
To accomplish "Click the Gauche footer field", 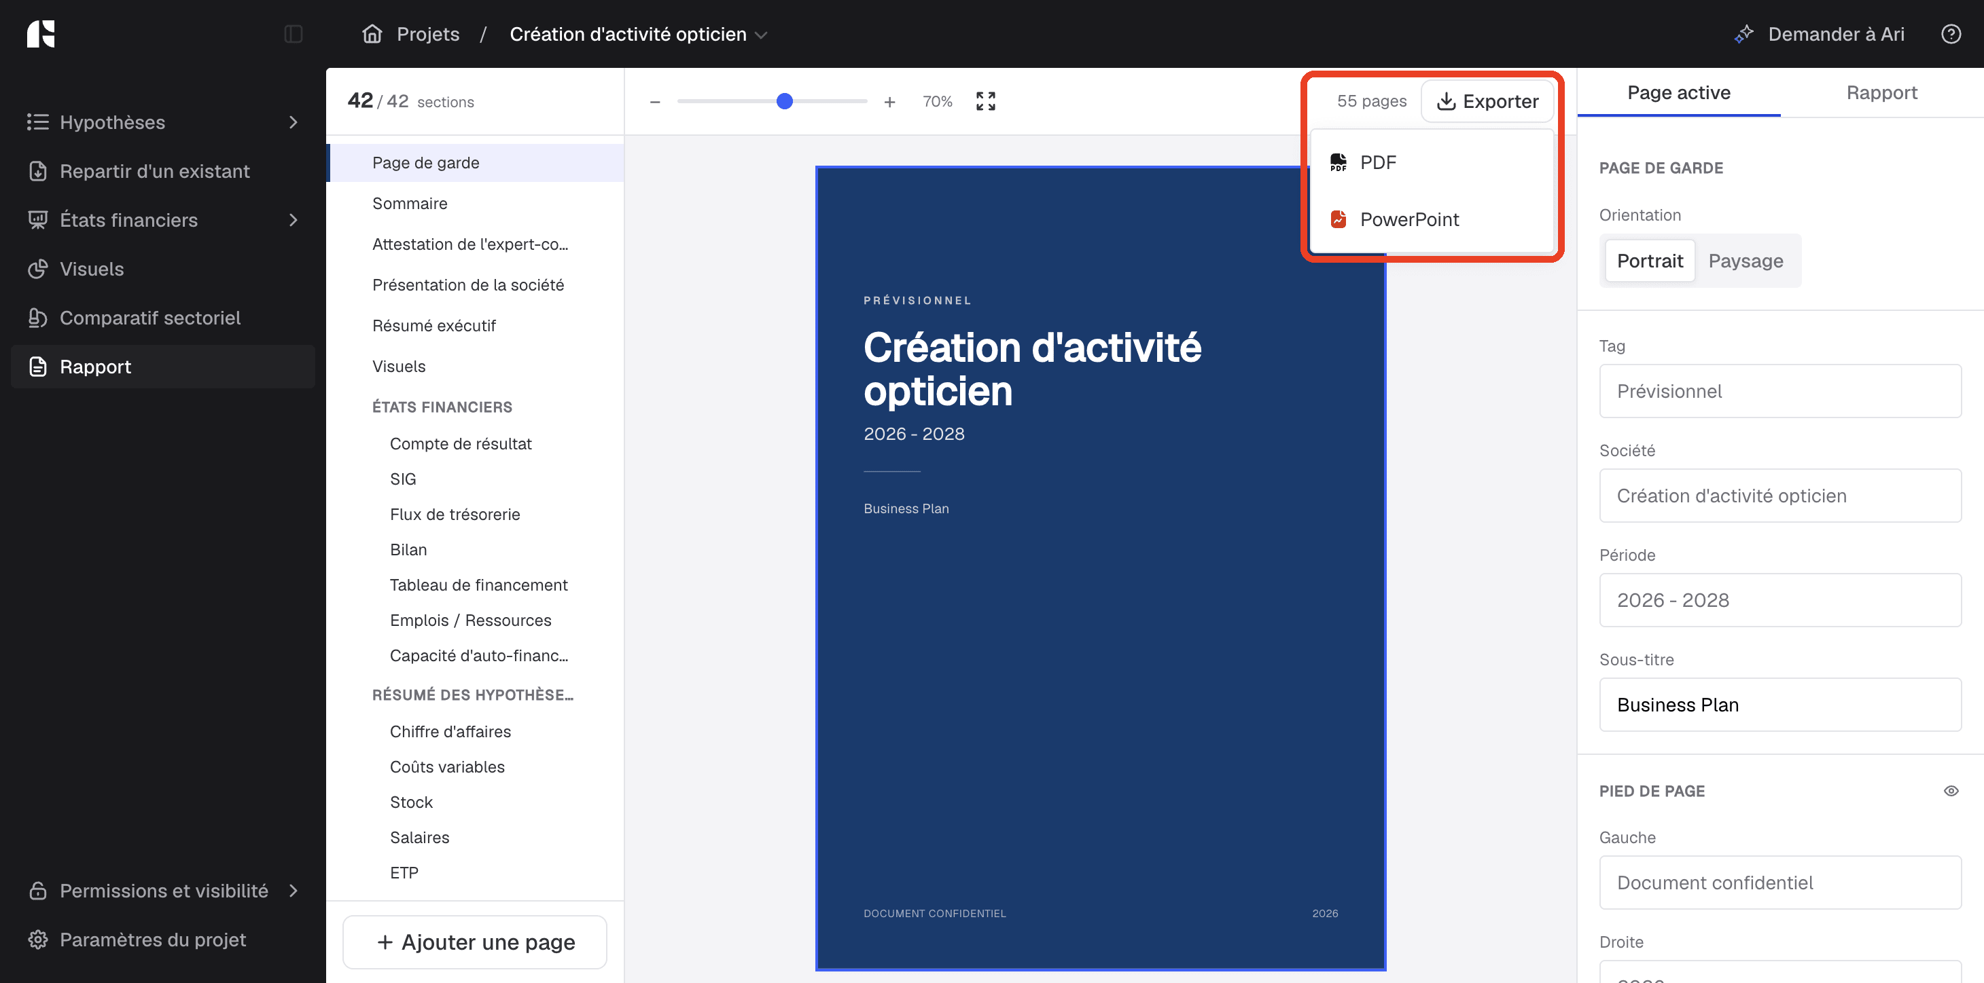I will tap(1780, 883).
